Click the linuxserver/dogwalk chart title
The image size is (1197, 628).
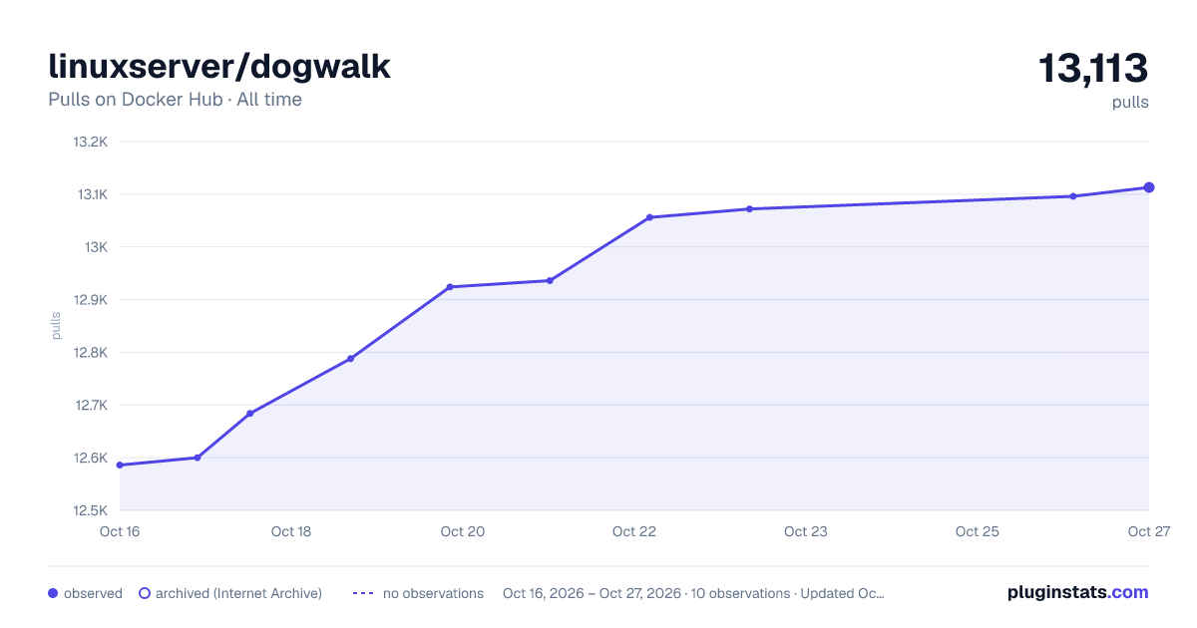click(x=219, y=67)
